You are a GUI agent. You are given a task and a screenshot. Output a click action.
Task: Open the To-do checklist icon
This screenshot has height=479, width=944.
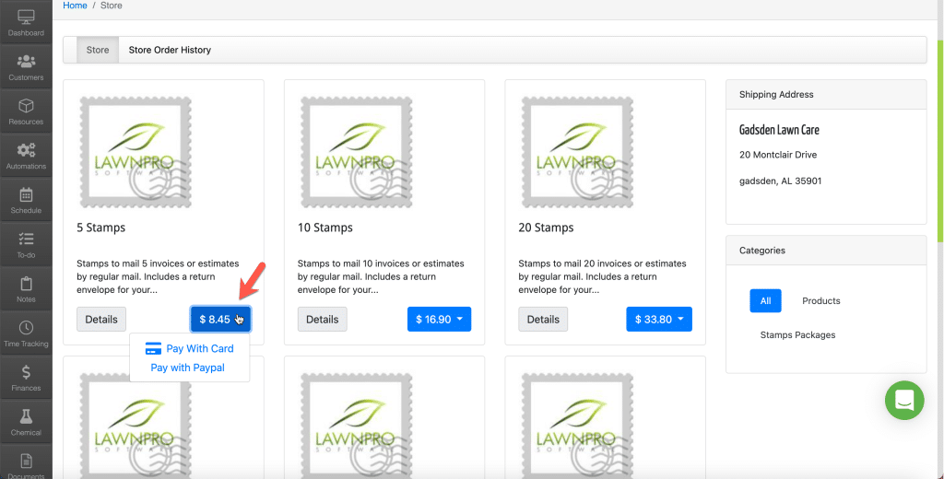coord(26,239)
